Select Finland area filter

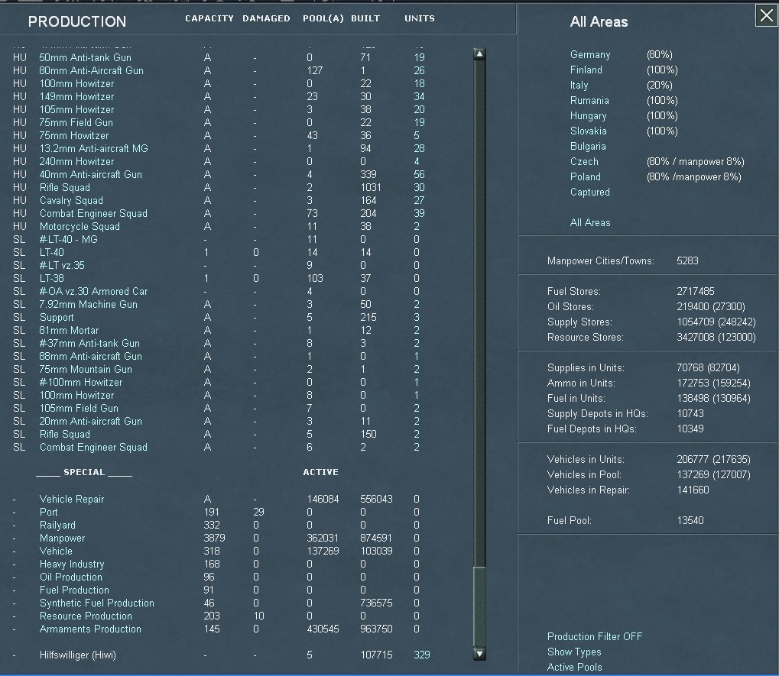click(586, 70)
